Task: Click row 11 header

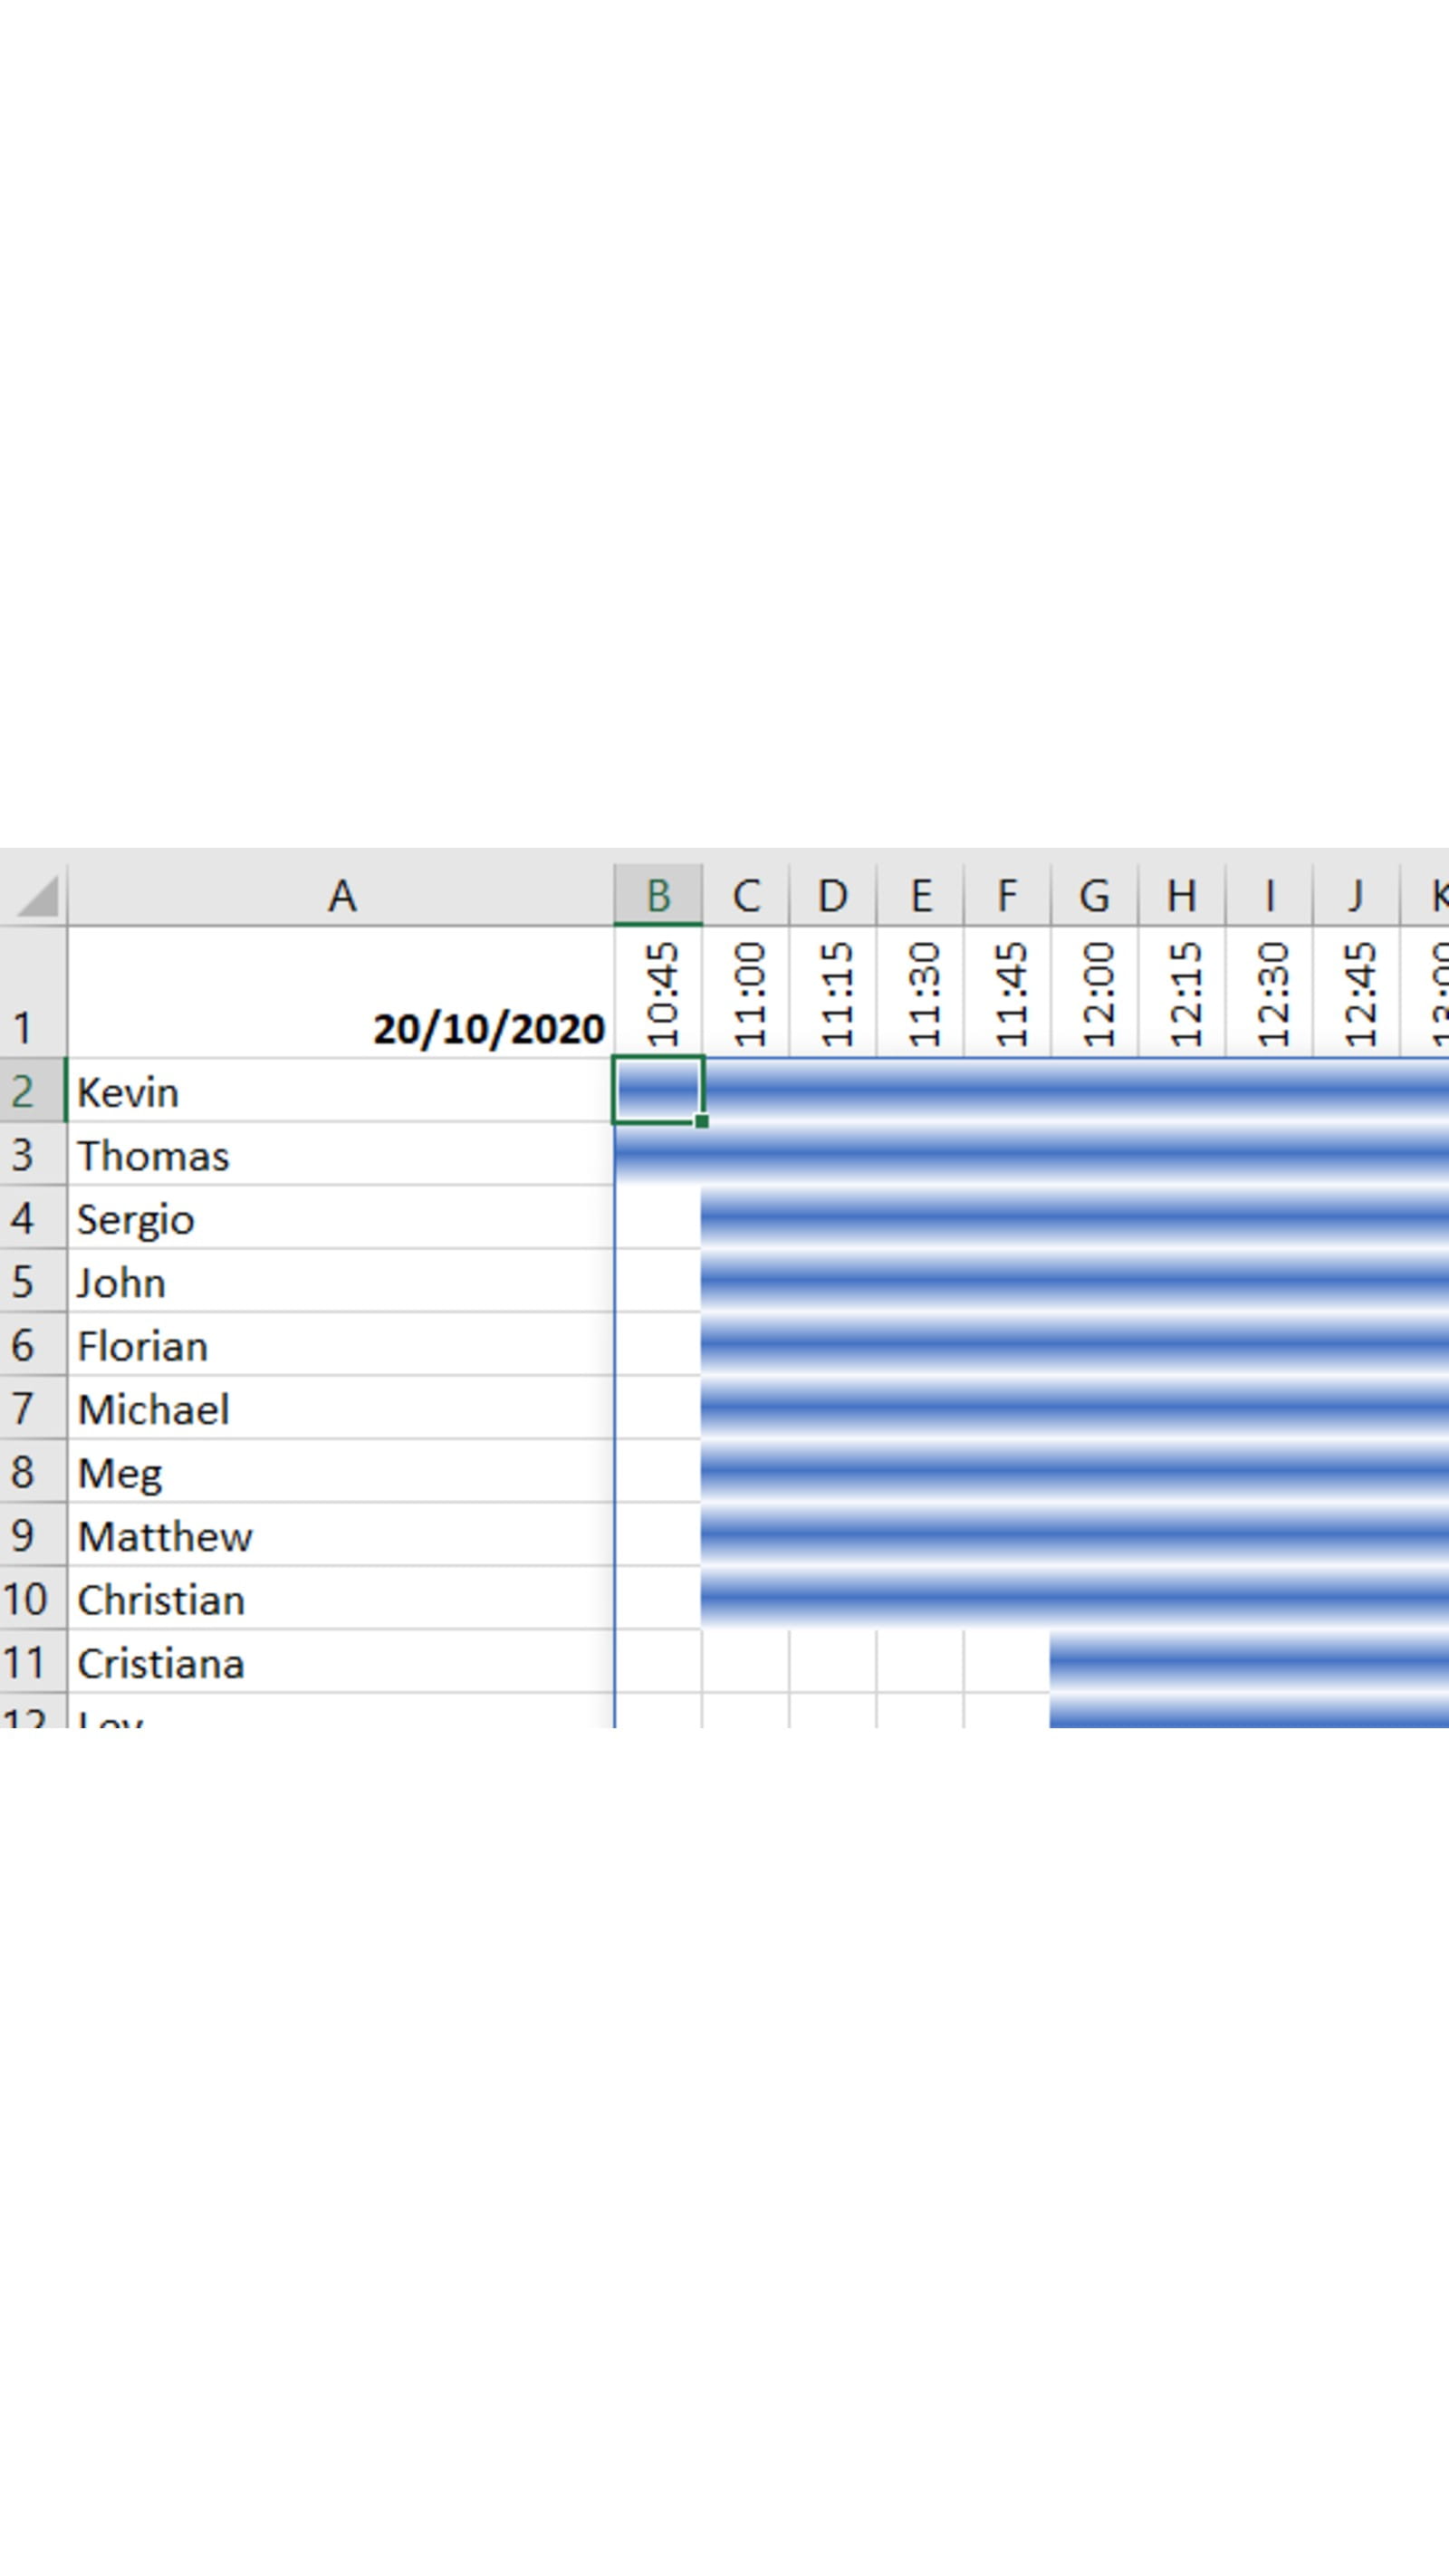Action: pos(24,1662)
